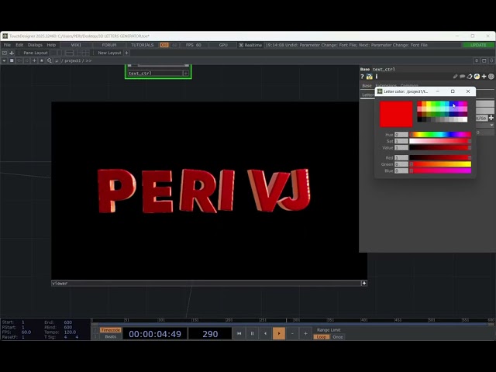This screenshot has height=372, width=496.
Task: Click the large red color preview swatch
Action: click(396, 114)
